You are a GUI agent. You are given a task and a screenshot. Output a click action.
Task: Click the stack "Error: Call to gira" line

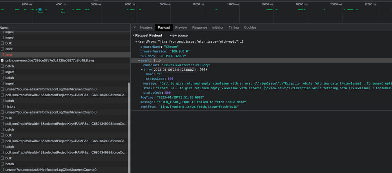tap(268, 88)
